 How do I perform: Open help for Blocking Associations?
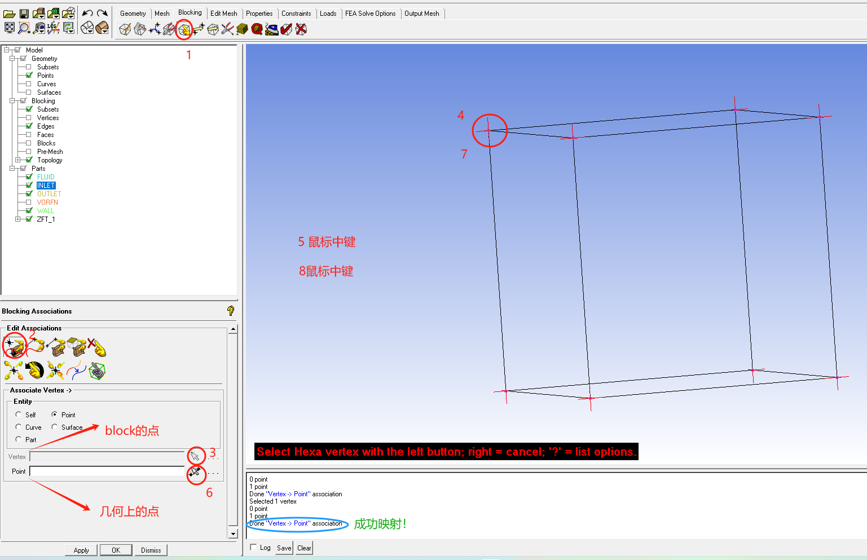pyautogui.click(x=230, y=310)
